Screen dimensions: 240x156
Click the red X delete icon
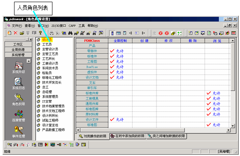click(x=16, y=33)
